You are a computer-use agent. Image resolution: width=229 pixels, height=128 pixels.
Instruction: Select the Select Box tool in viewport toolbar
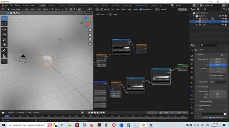pos(4,19)
